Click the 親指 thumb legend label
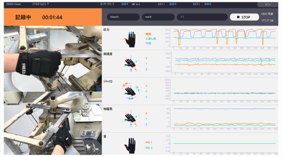 click(148, 34)
